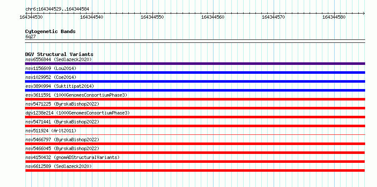Open variant label nsv5471441 (ByrskaBishop2022)

coord(62,122)
